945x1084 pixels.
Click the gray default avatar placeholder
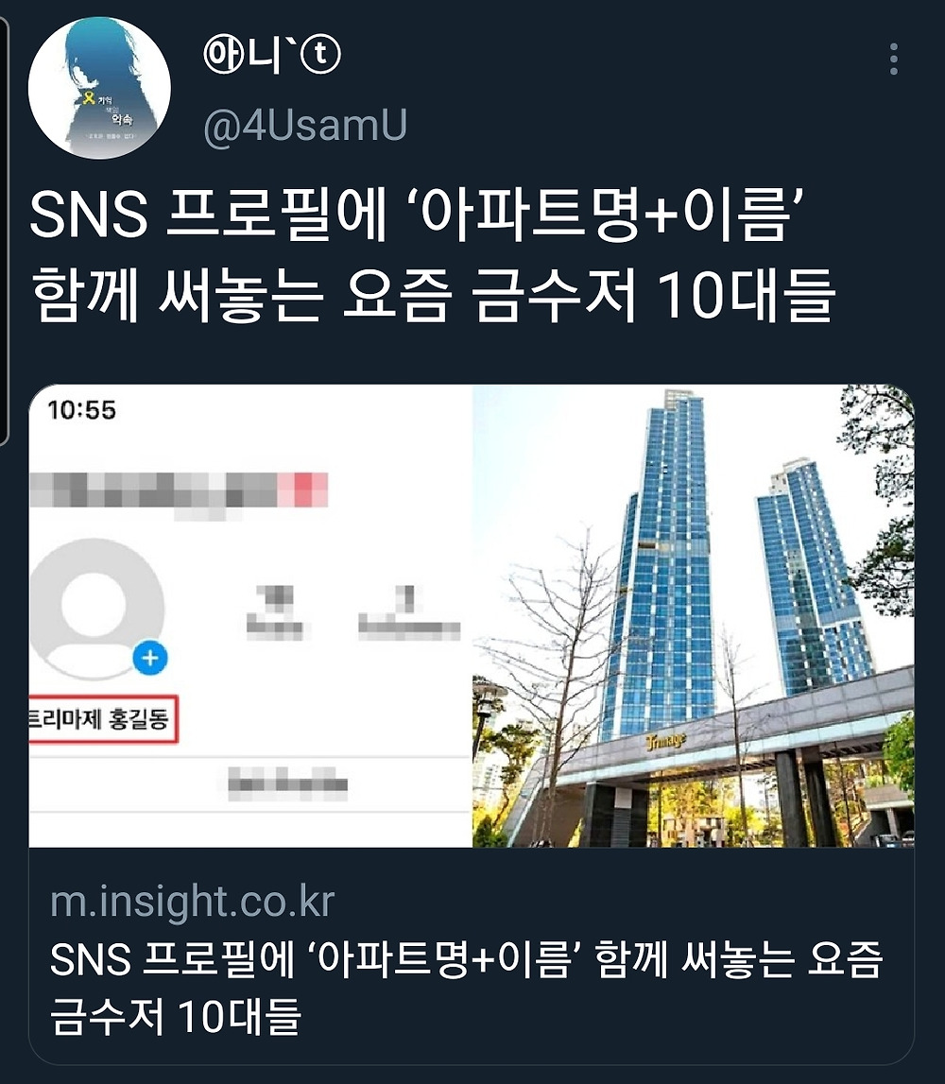[95, 609]
